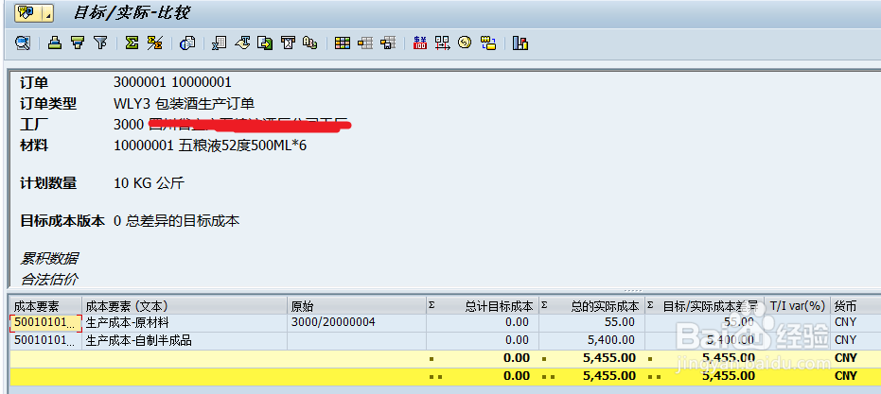Viewport: 881px width, 394px height.
Task: Open dropdown arrow beside services button
Action: 48,13
